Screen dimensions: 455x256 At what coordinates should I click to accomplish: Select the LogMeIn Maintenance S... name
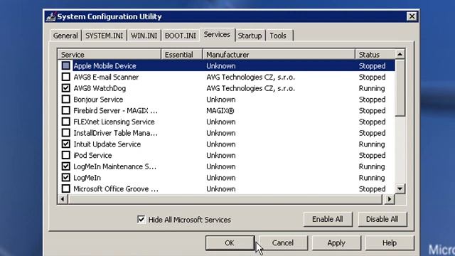pos(115,166)
